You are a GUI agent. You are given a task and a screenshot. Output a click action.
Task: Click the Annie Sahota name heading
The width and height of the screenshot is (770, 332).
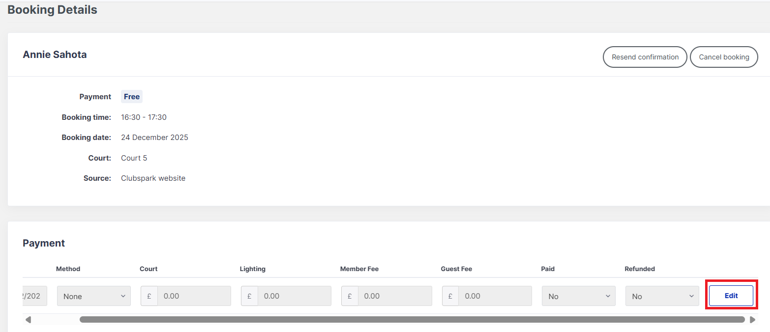pyautogui.click(x=55, y=55)
